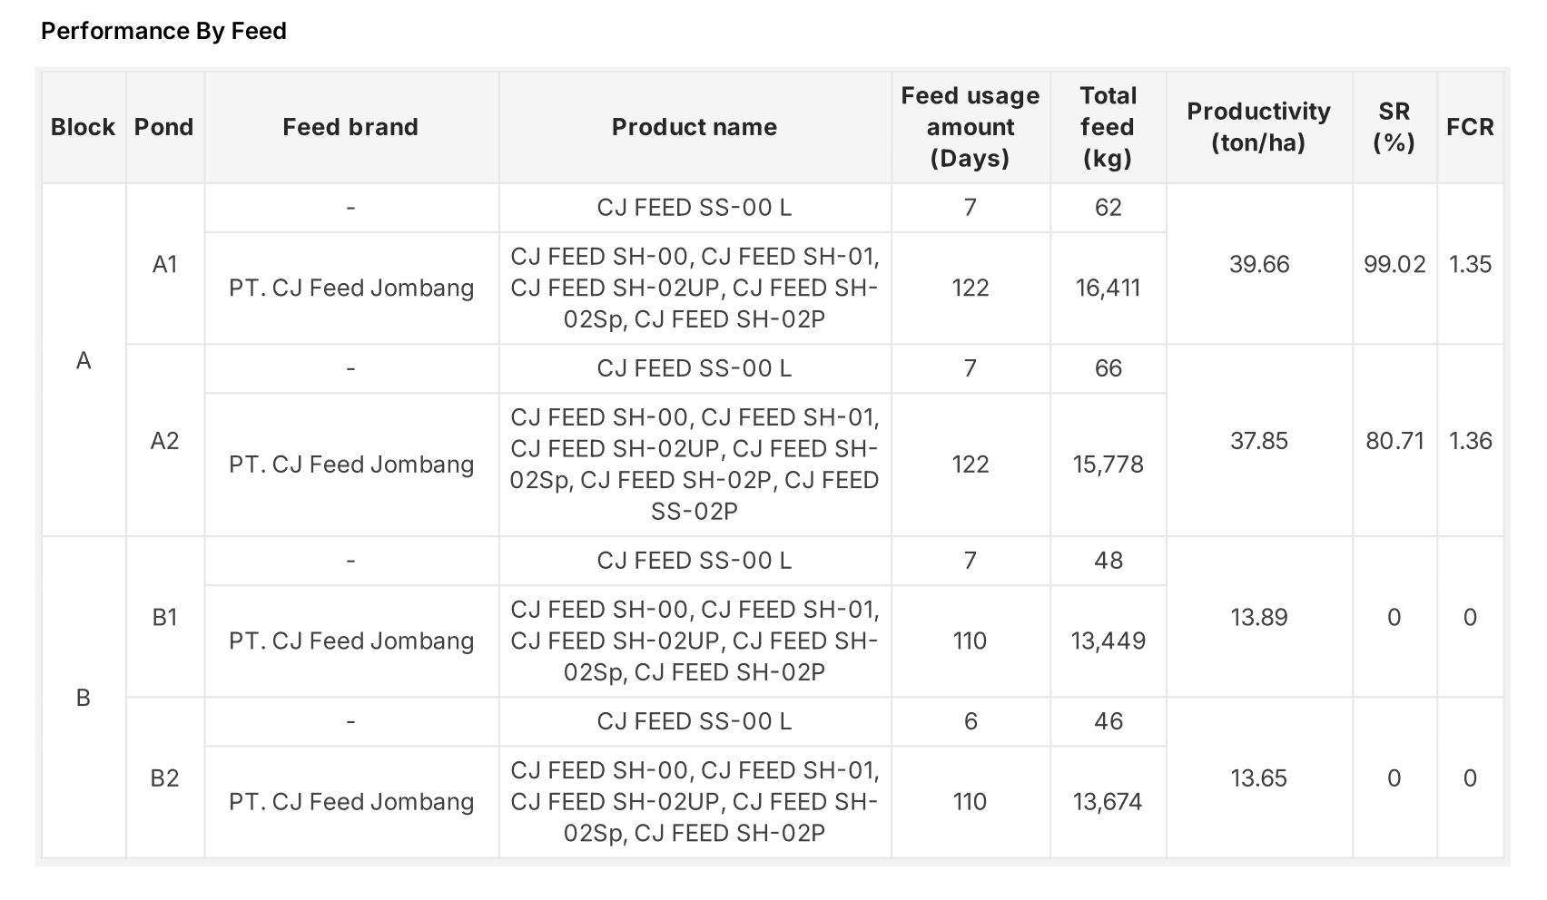This screenshot has height=900, width=1547.
Task: Click the Product name column header
Action: [x=695, y=127]
